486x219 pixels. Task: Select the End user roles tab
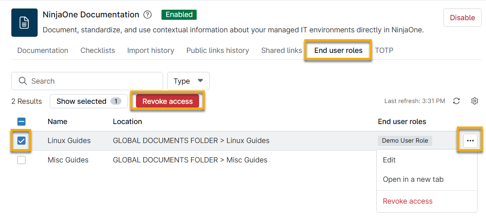point(338,51)
